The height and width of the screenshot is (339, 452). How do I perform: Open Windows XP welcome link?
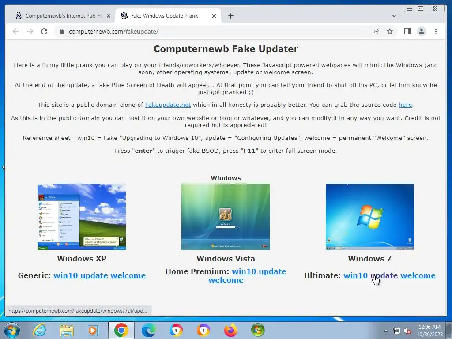[x=128, y=275]
